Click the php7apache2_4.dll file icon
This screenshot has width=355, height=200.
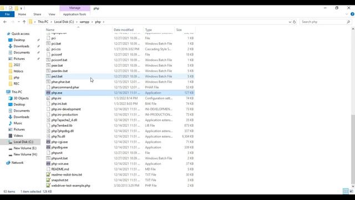pos(48,120)
